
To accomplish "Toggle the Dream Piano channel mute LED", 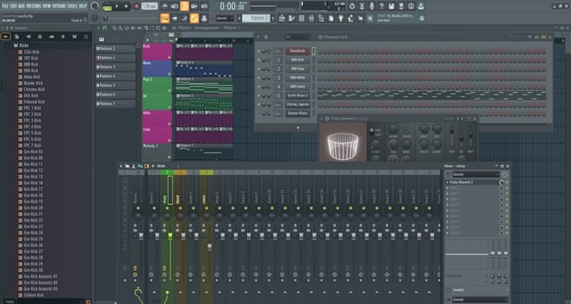I will point(259,113).
